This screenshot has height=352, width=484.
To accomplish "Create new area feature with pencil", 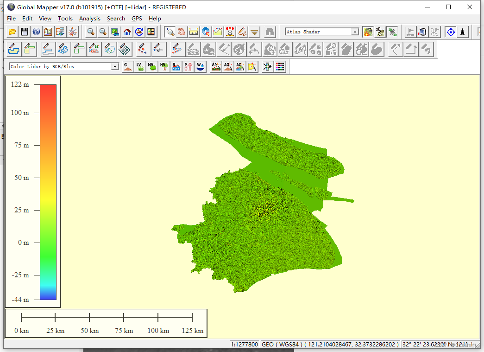I will pos(14,49).
